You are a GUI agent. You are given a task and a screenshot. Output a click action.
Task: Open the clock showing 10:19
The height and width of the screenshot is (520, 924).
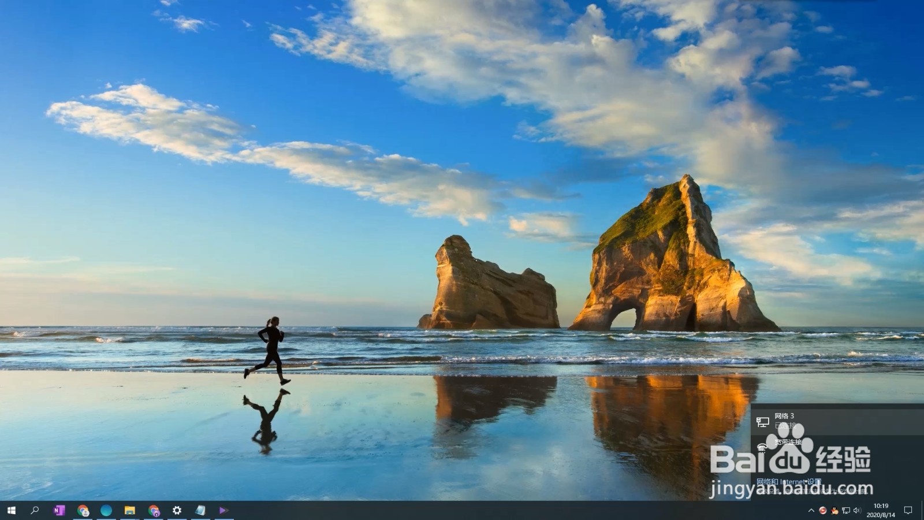[881, 510]
